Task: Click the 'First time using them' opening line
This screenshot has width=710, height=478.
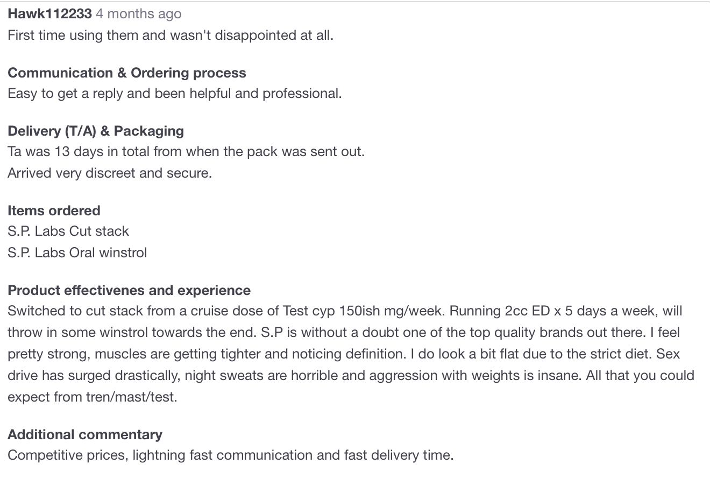Action: (171, 36)
